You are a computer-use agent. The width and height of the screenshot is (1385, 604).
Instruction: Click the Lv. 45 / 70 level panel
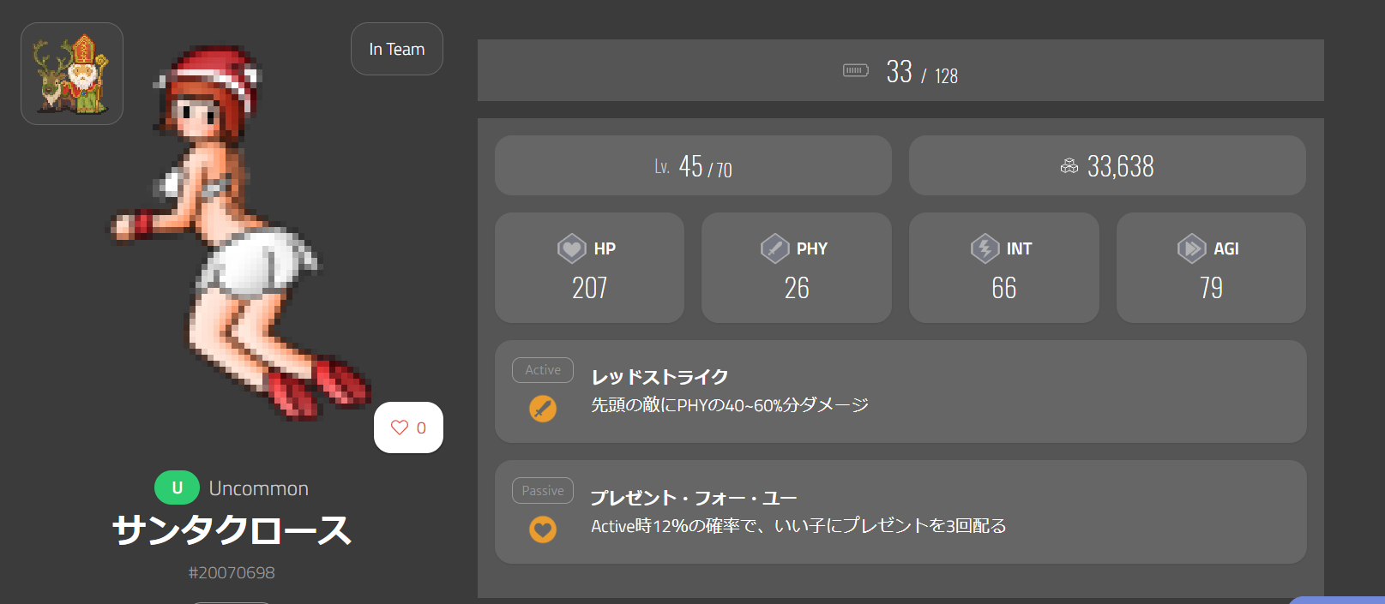click(693, 165)
